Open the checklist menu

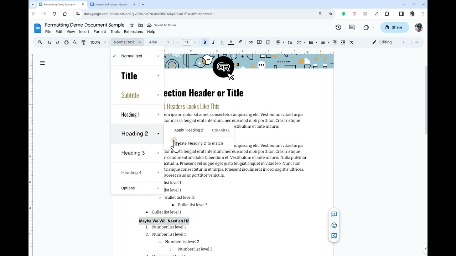click(301, 42)
